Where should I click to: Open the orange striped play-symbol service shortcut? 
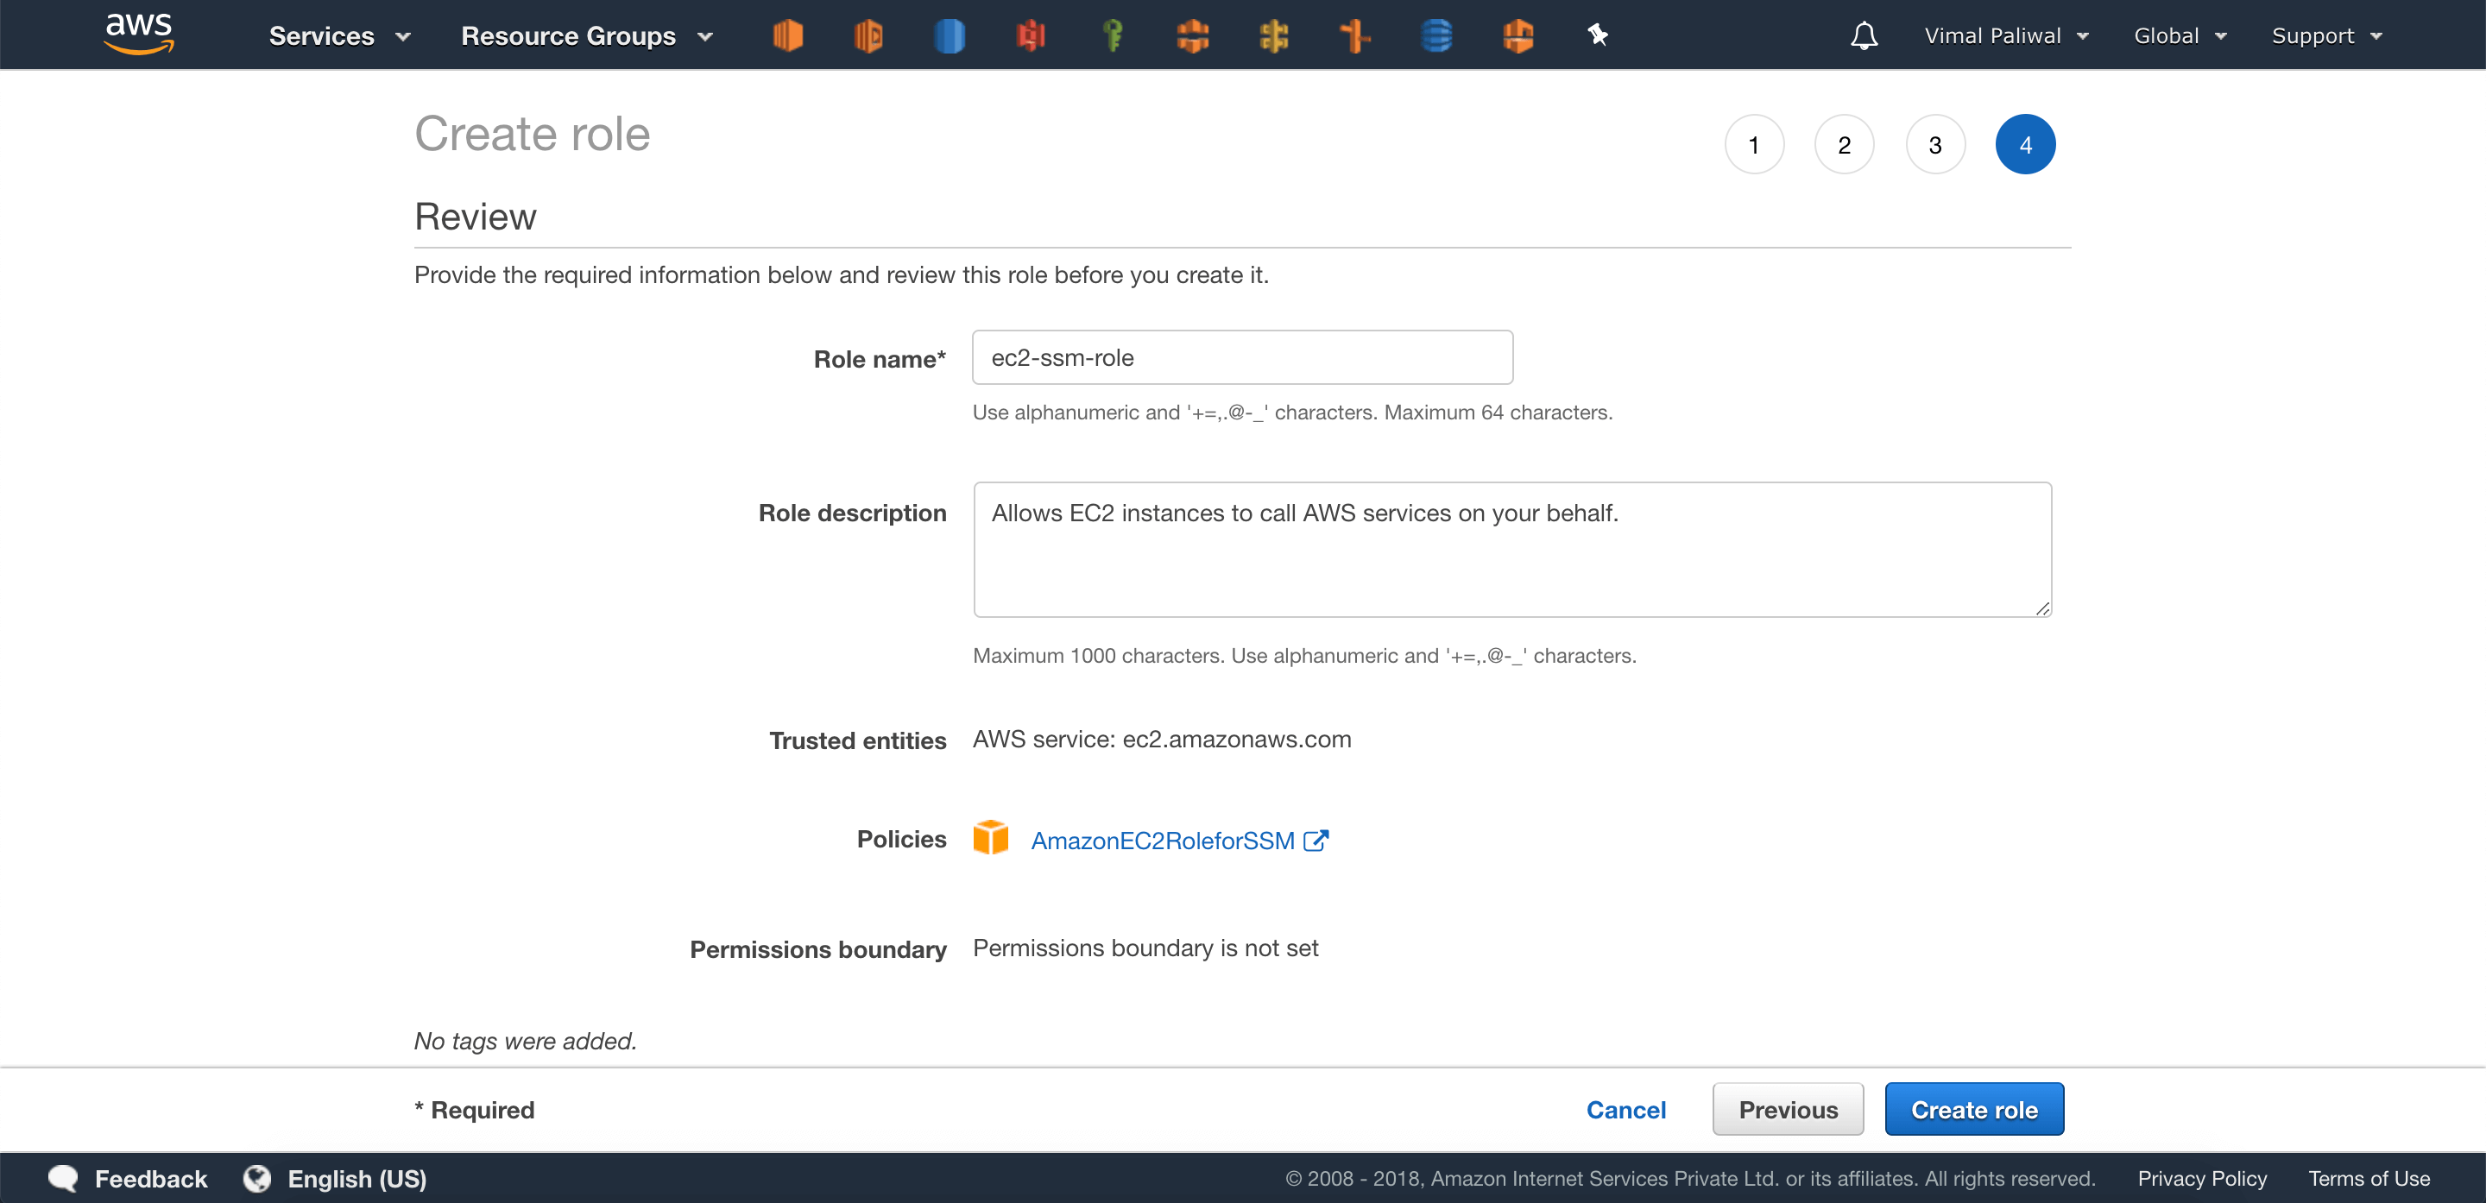pos(868,35)
